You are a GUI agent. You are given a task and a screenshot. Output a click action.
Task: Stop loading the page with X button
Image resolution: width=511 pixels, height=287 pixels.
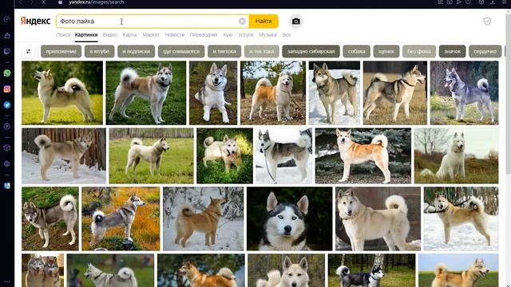pyautogui.click(x=43, y=2)
